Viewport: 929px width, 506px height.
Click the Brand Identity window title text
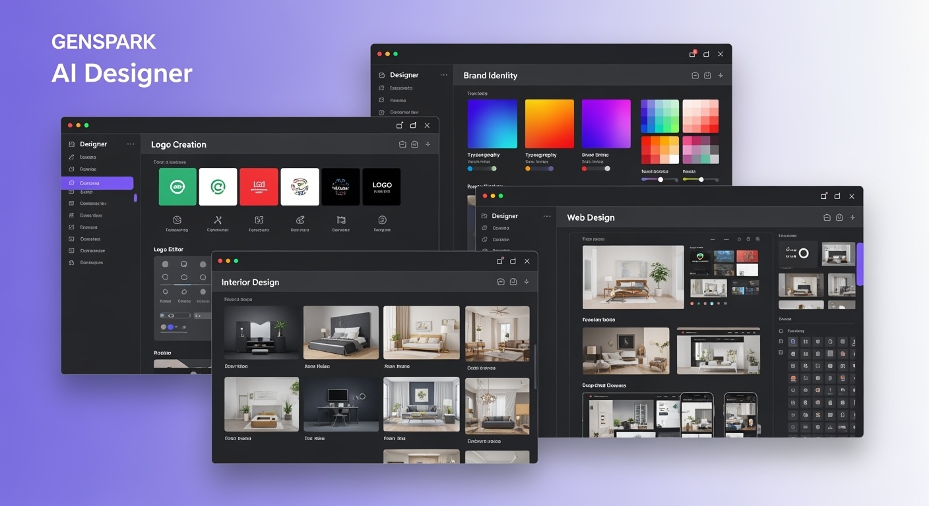(x=490, y=76)
